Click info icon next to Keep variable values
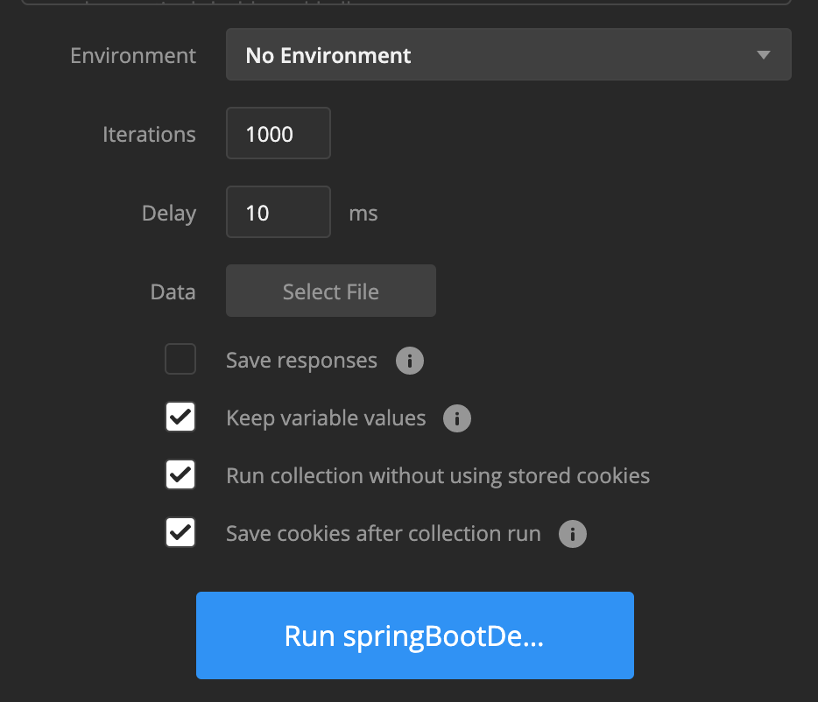Image resolution: width=818 pixels, height=702 pixels. (456, 418)
